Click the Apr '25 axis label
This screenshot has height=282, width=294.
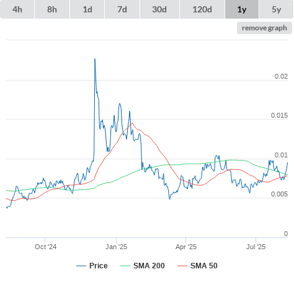pyautogui.click(x=186, y=247)
